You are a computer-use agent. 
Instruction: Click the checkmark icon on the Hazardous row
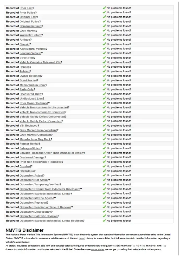click(104, 171)
